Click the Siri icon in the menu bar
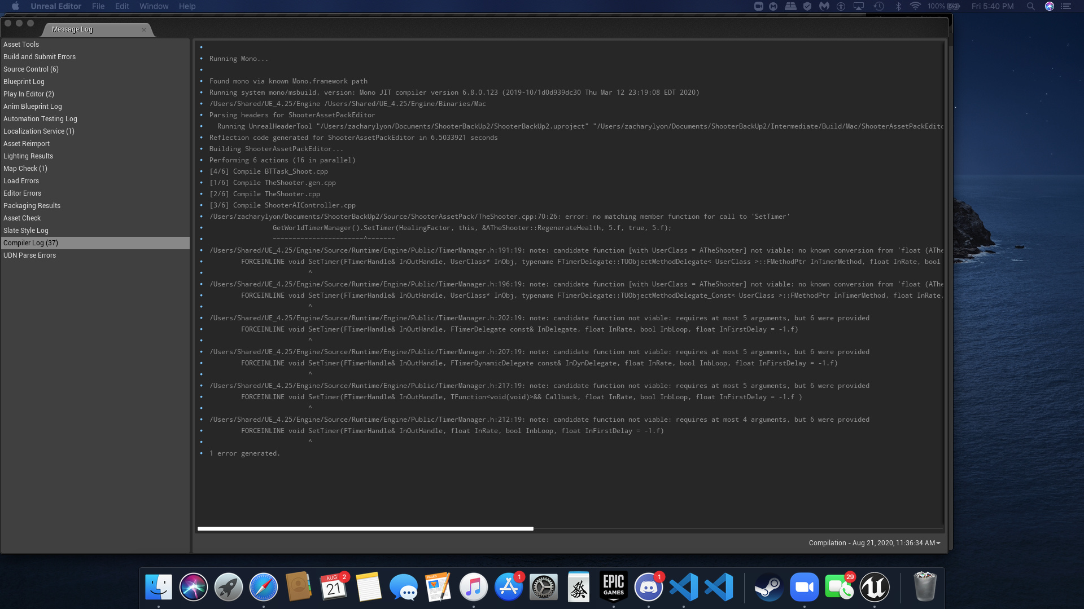The image size is (1084, 609). click(1049, 6)
